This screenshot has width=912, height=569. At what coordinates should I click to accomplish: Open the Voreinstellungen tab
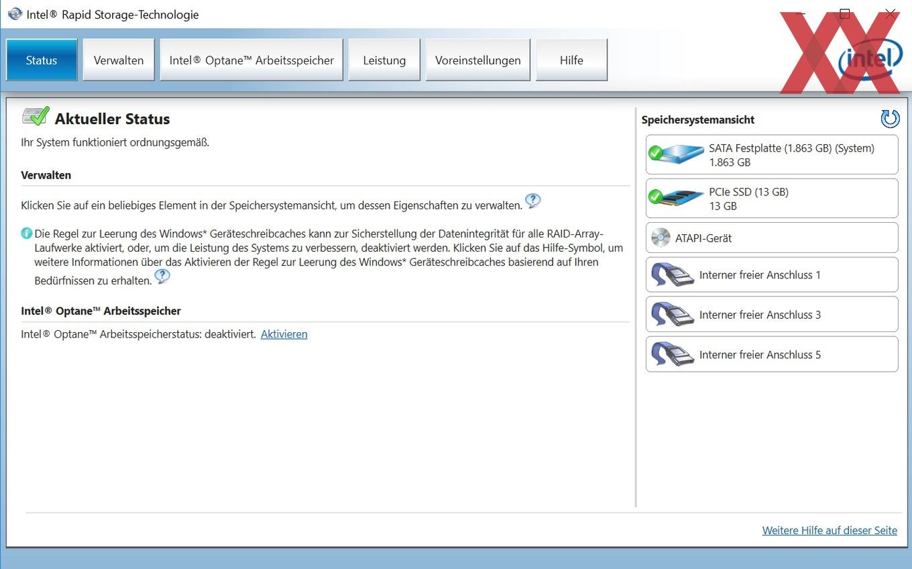(x=478, y=60)
